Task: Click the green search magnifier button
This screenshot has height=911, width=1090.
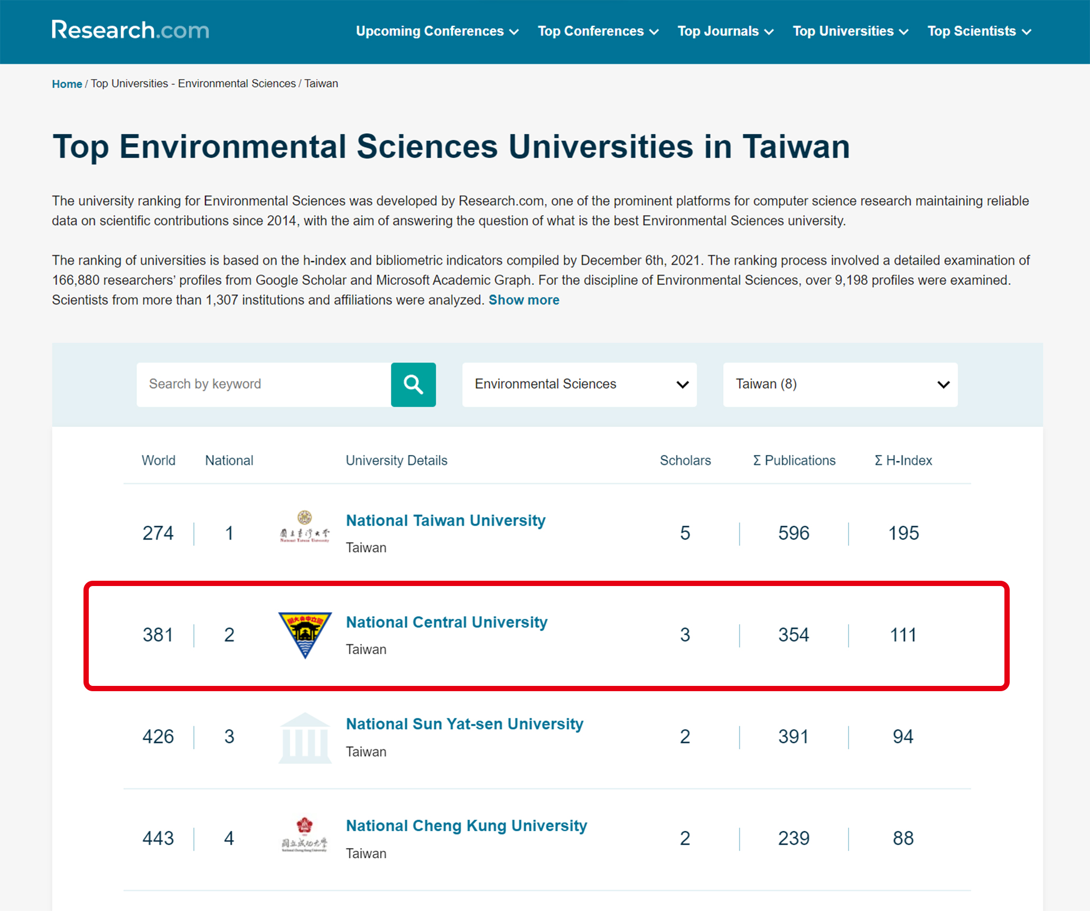Action: tap(413, 384)
